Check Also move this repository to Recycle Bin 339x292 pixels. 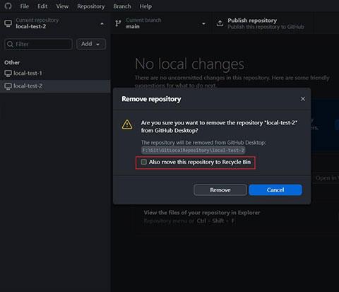[x=144, y=162]
